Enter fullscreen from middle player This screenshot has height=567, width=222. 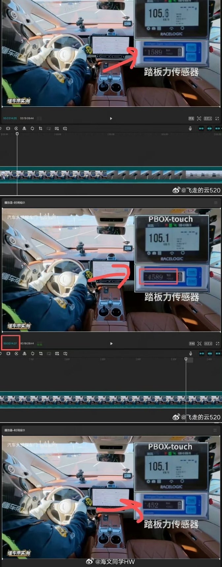[217, 343]
